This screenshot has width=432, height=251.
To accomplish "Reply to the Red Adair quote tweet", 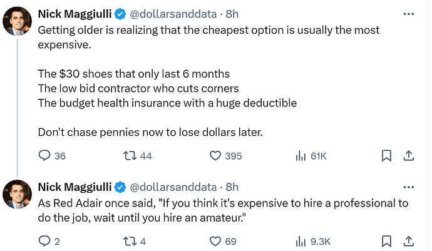I will pyautogui.click(x=49, y=242).
